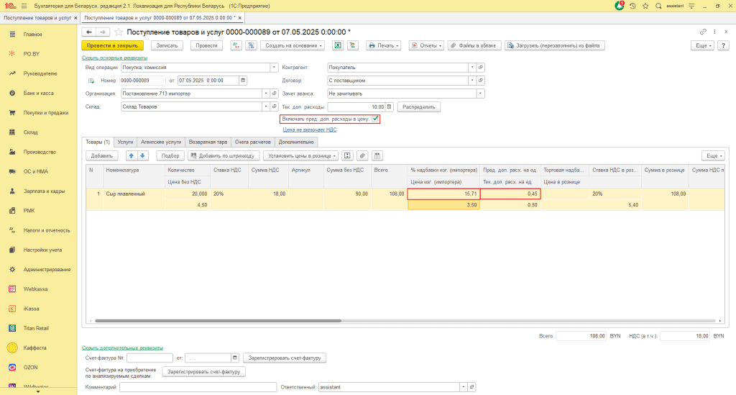Click the icon right of the Excel icon
This screenshot has height=395, width=736.
pos(352,45)
